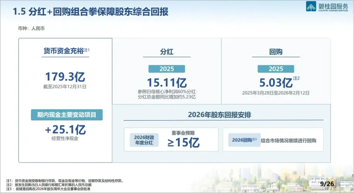Click the '碧桂园服务' brand name text

point(333,6)
